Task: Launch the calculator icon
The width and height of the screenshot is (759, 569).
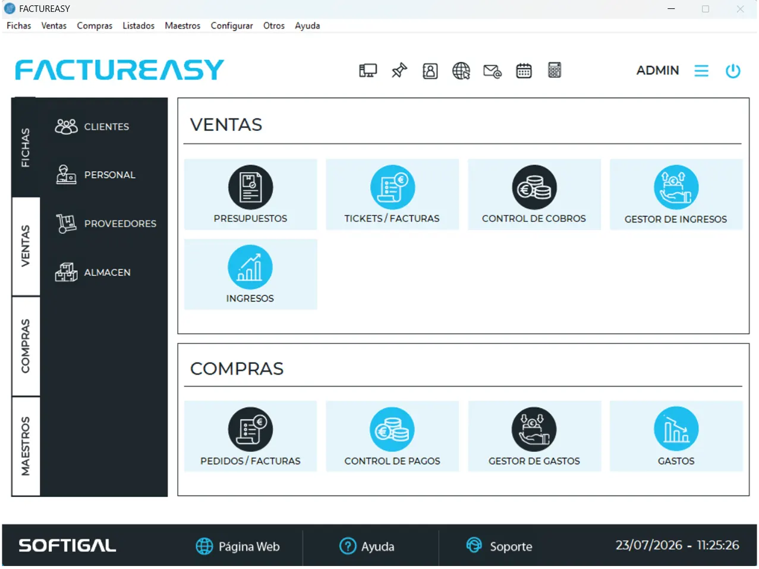Action: coord(555,70)
